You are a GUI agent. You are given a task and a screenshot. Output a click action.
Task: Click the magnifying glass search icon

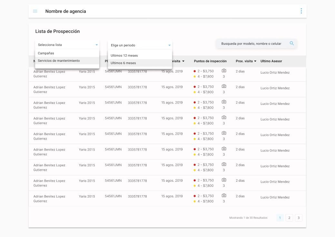click(291, 43)
